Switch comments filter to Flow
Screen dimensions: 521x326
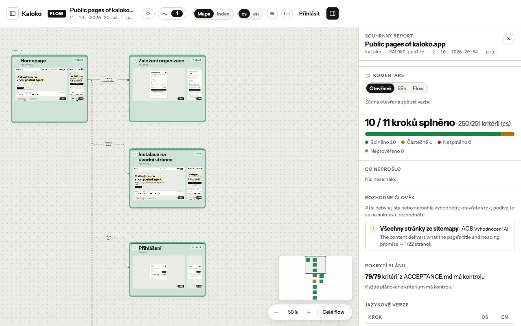(418, 88)
